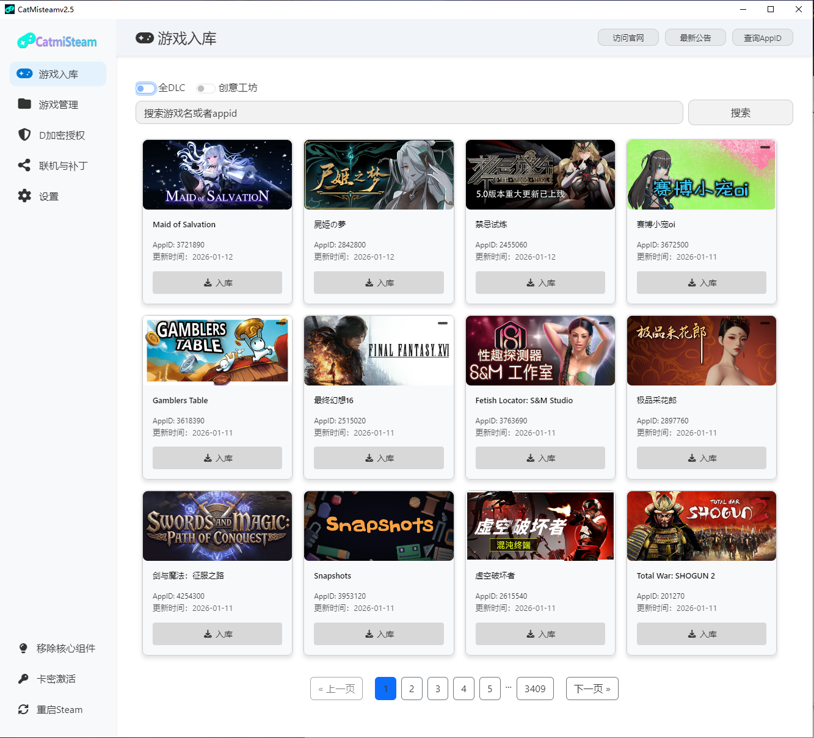This screenshot has width=814, height=738.
Task: Open 设置 in the sidebar
Action: click(x=58, y=196)
